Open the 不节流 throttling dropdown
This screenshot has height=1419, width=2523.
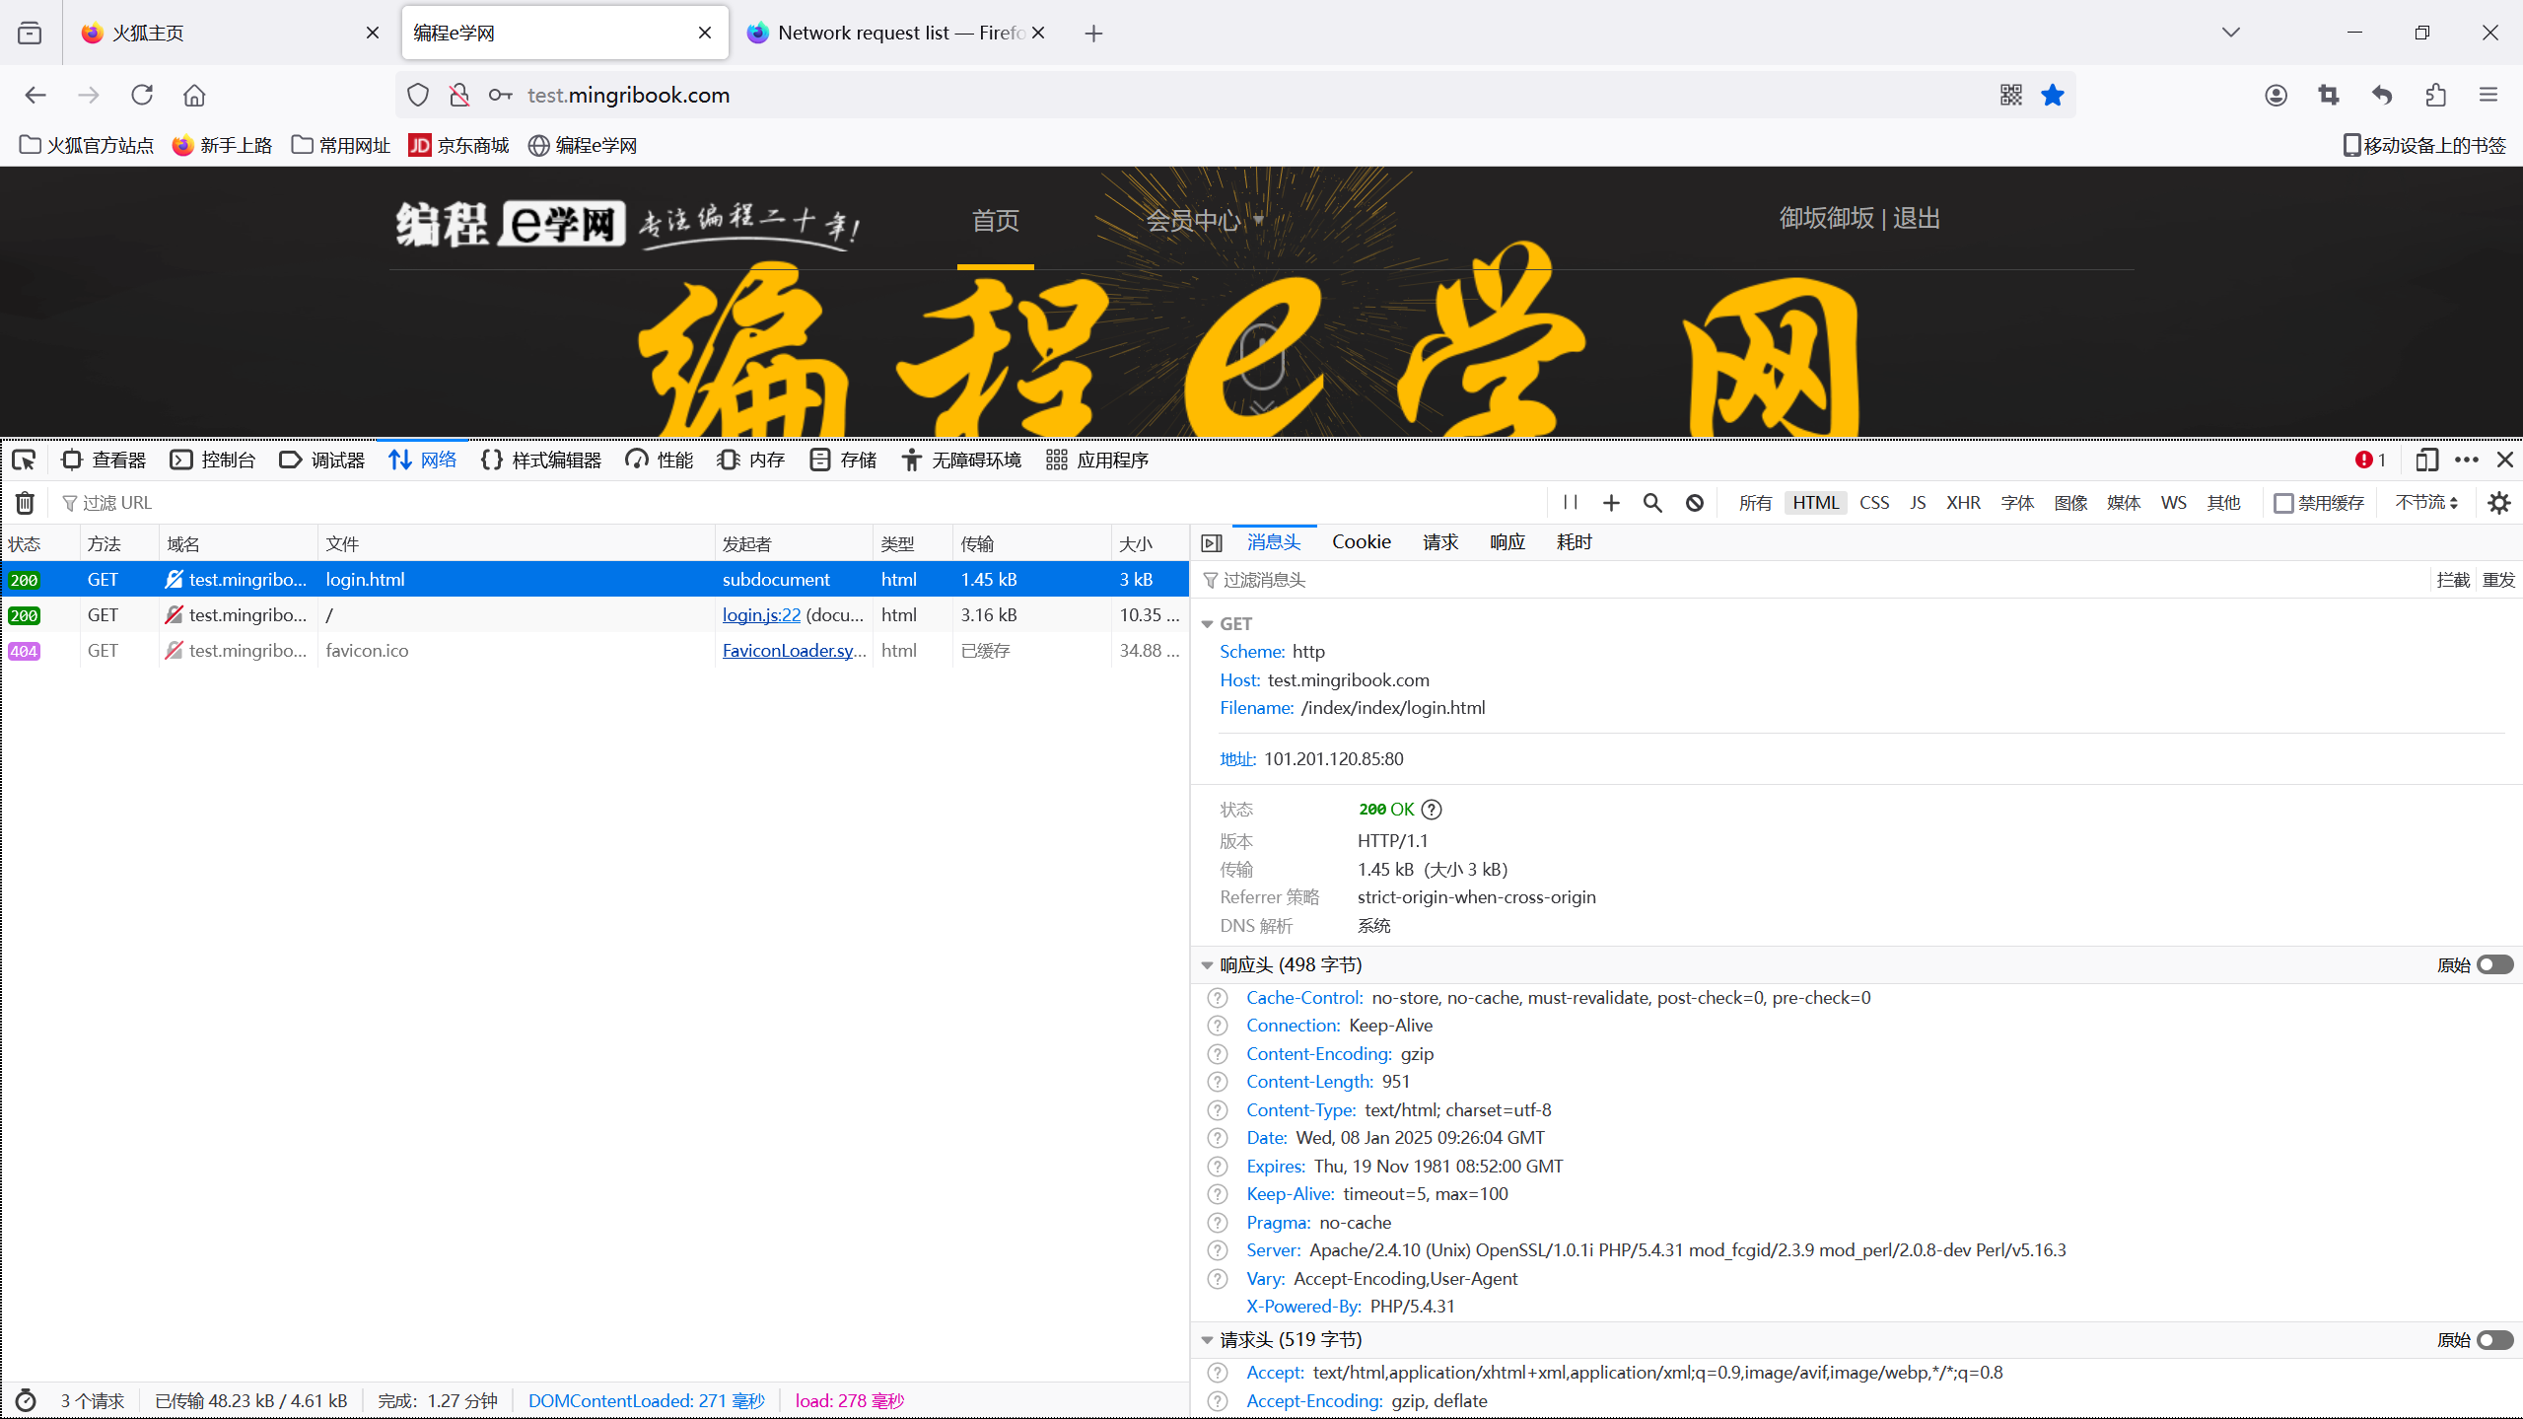coord(2426,503)
